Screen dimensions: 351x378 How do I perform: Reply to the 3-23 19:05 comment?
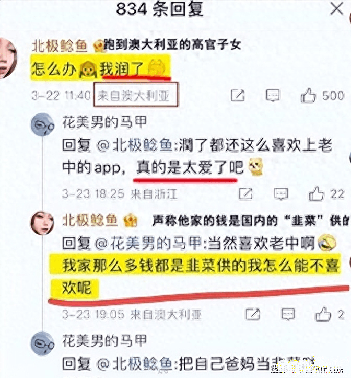point(288,314)
